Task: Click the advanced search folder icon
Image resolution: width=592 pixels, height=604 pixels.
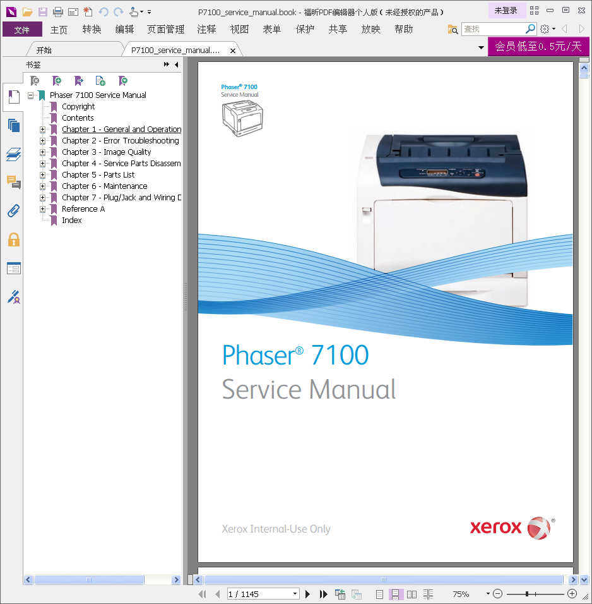Action: (x=453, y=29)
